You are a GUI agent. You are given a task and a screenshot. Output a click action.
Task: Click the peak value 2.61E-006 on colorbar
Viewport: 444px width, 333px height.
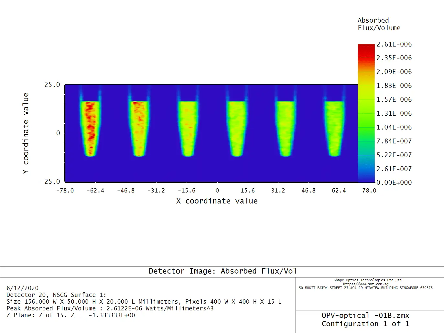[393, 44]
